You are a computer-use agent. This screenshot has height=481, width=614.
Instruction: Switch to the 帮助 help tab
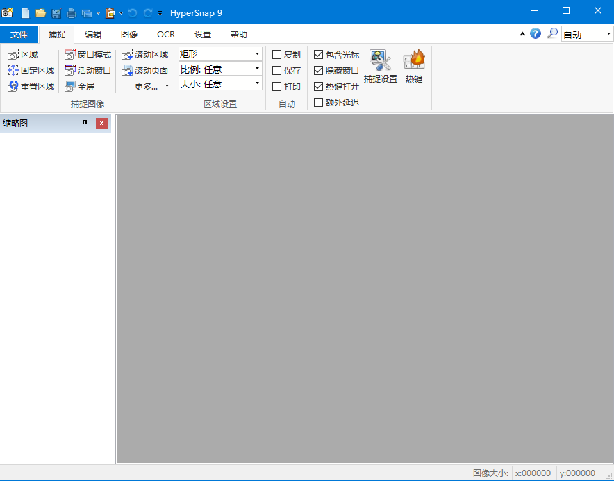coord(239,35)
